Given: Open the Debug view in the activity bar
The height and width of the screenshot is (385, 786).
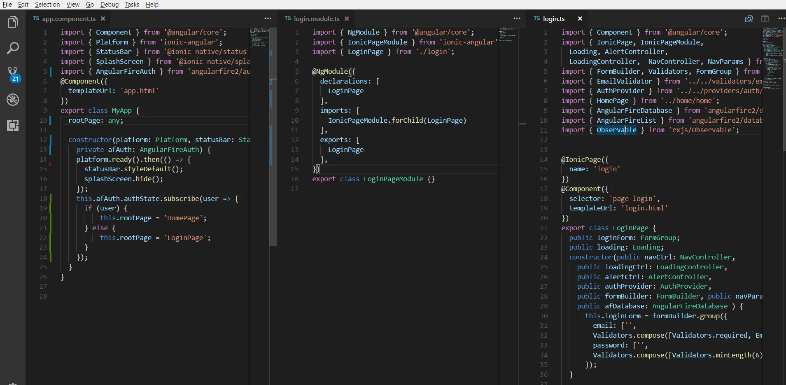Looking at the screenshot, I should (x=13, y=100).
